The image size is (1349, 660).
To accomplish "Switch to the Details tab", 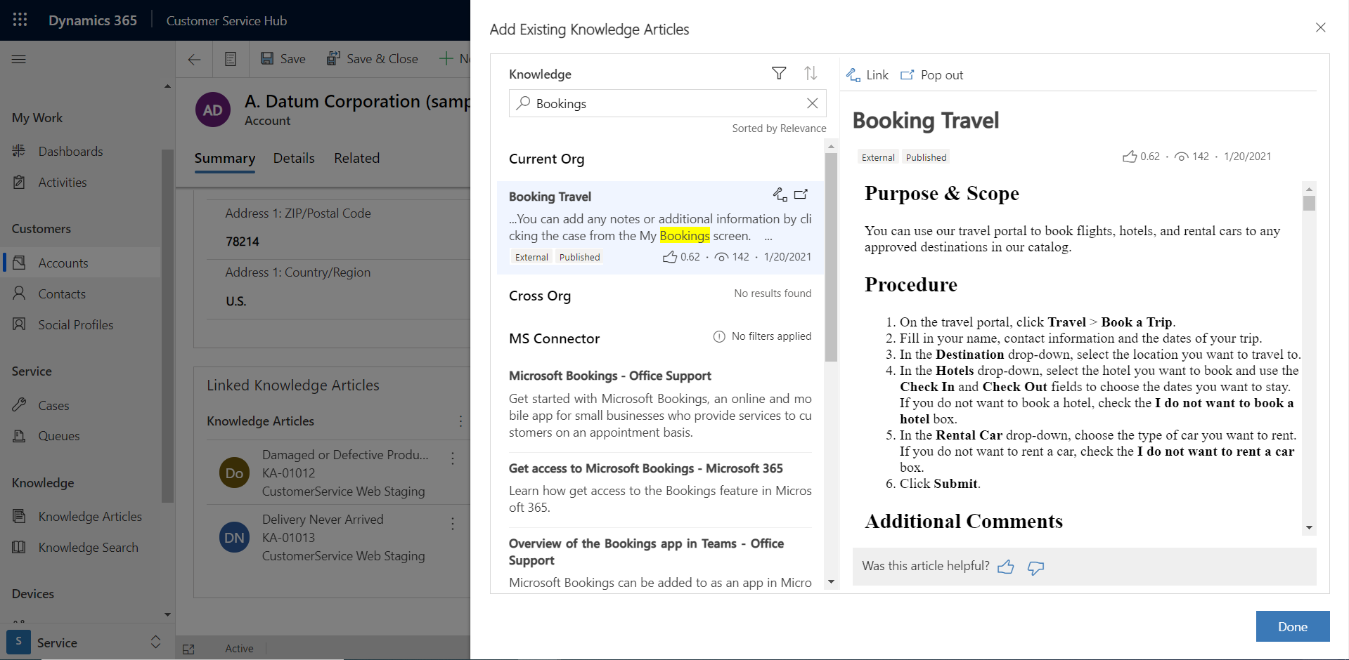I will [294, 158].
